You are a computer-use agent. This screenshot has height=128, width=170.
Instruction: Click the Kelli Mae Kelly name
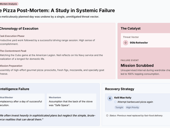click(123, 97)
